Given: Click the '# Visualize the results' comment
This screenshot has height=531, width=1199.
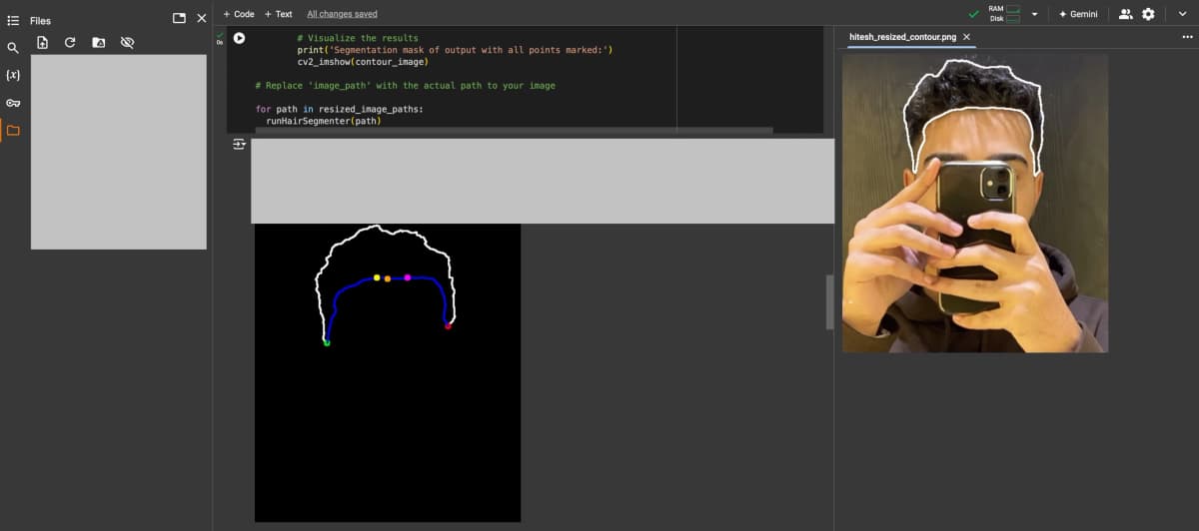Looking at the screenshot, I should pyautogui.click(x=358, y=38).
